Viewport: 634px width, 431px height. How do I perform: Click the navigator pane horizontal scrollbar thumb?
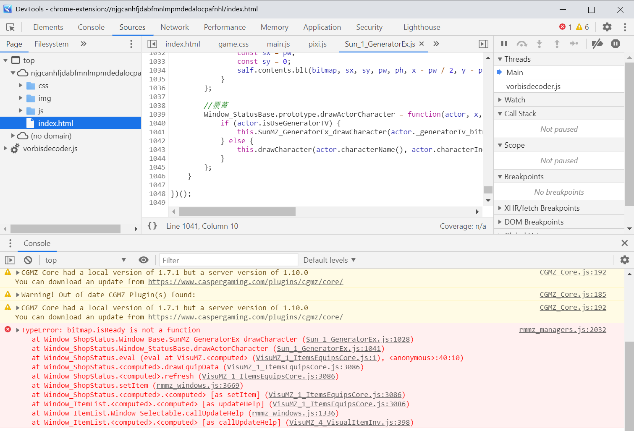click(x=65, y=229)
